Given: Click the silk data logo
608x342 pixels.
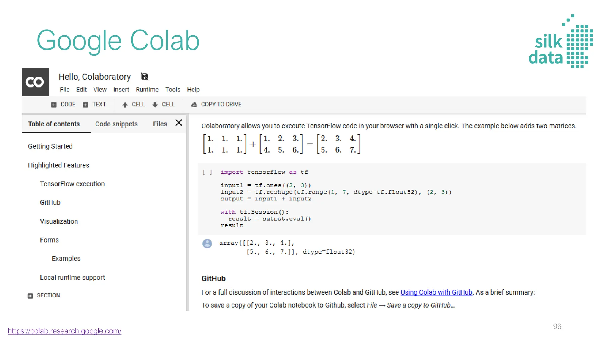Looking at the screenshot, I should [561, 41].
